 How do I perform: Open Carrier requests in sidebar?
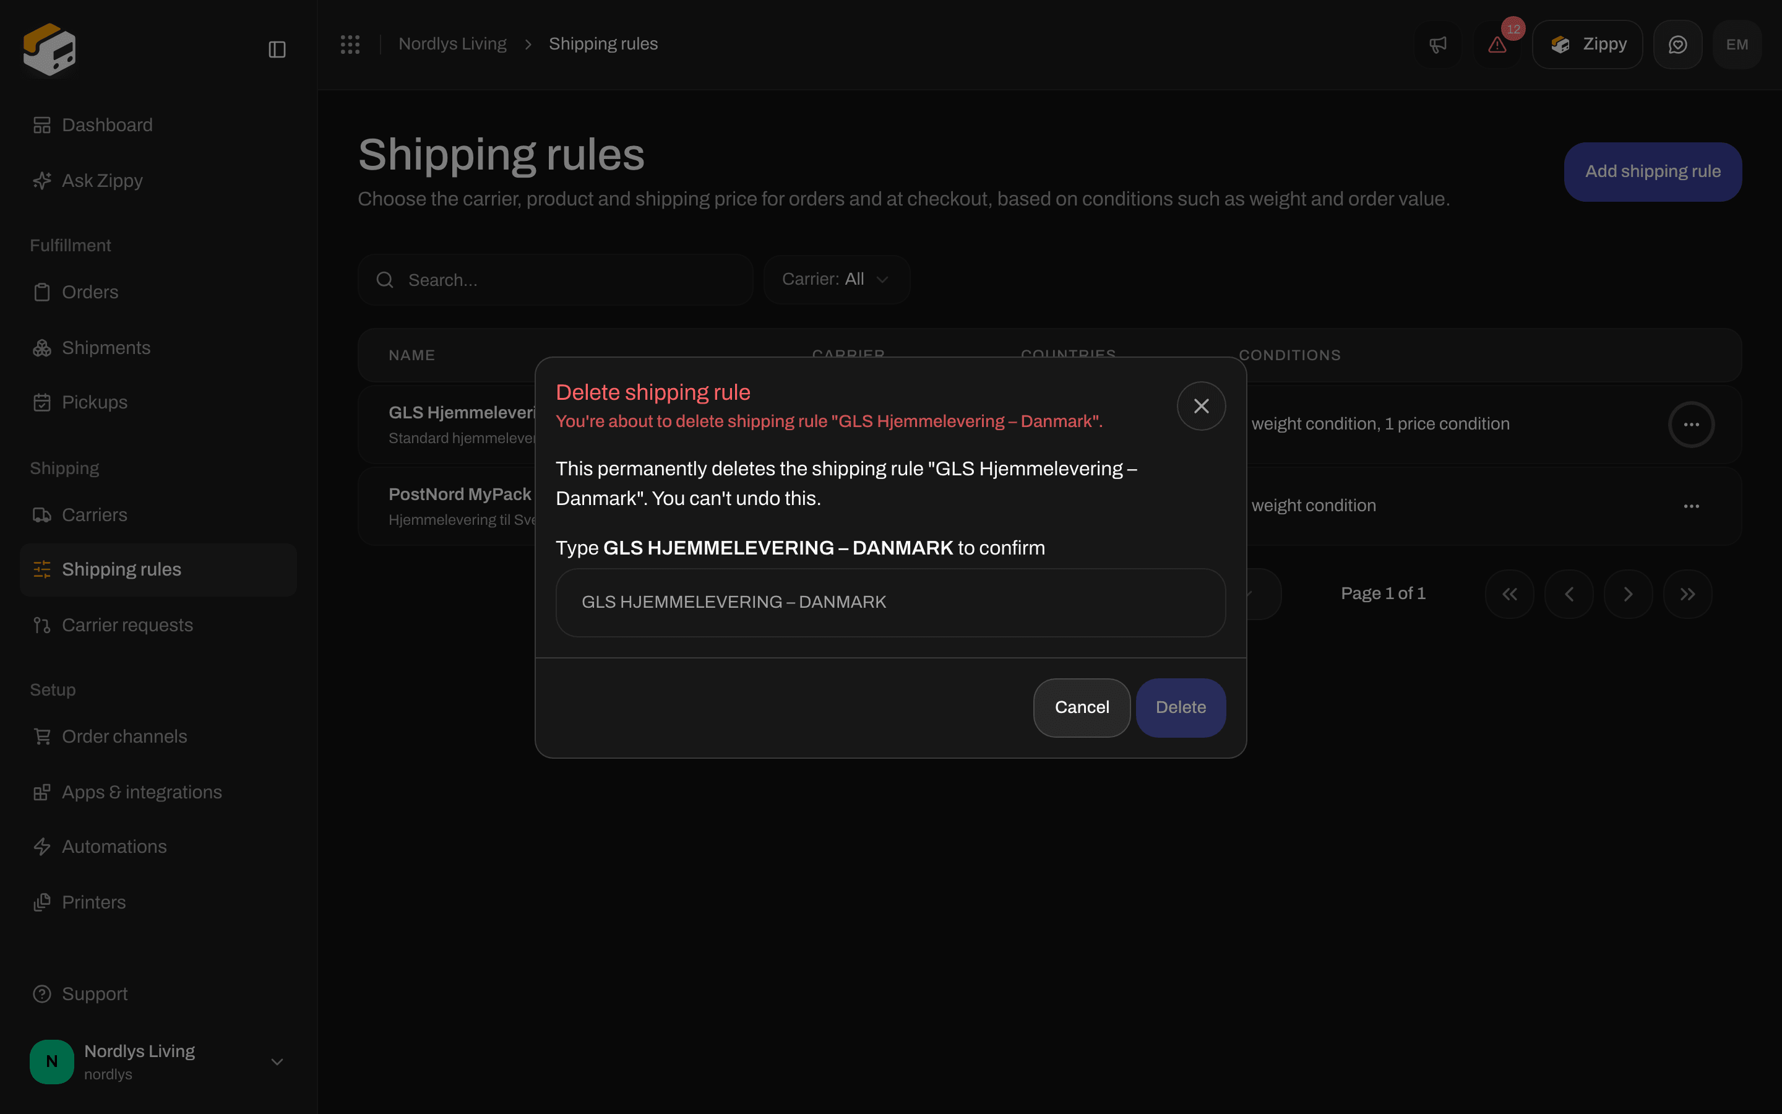[158, 626]
